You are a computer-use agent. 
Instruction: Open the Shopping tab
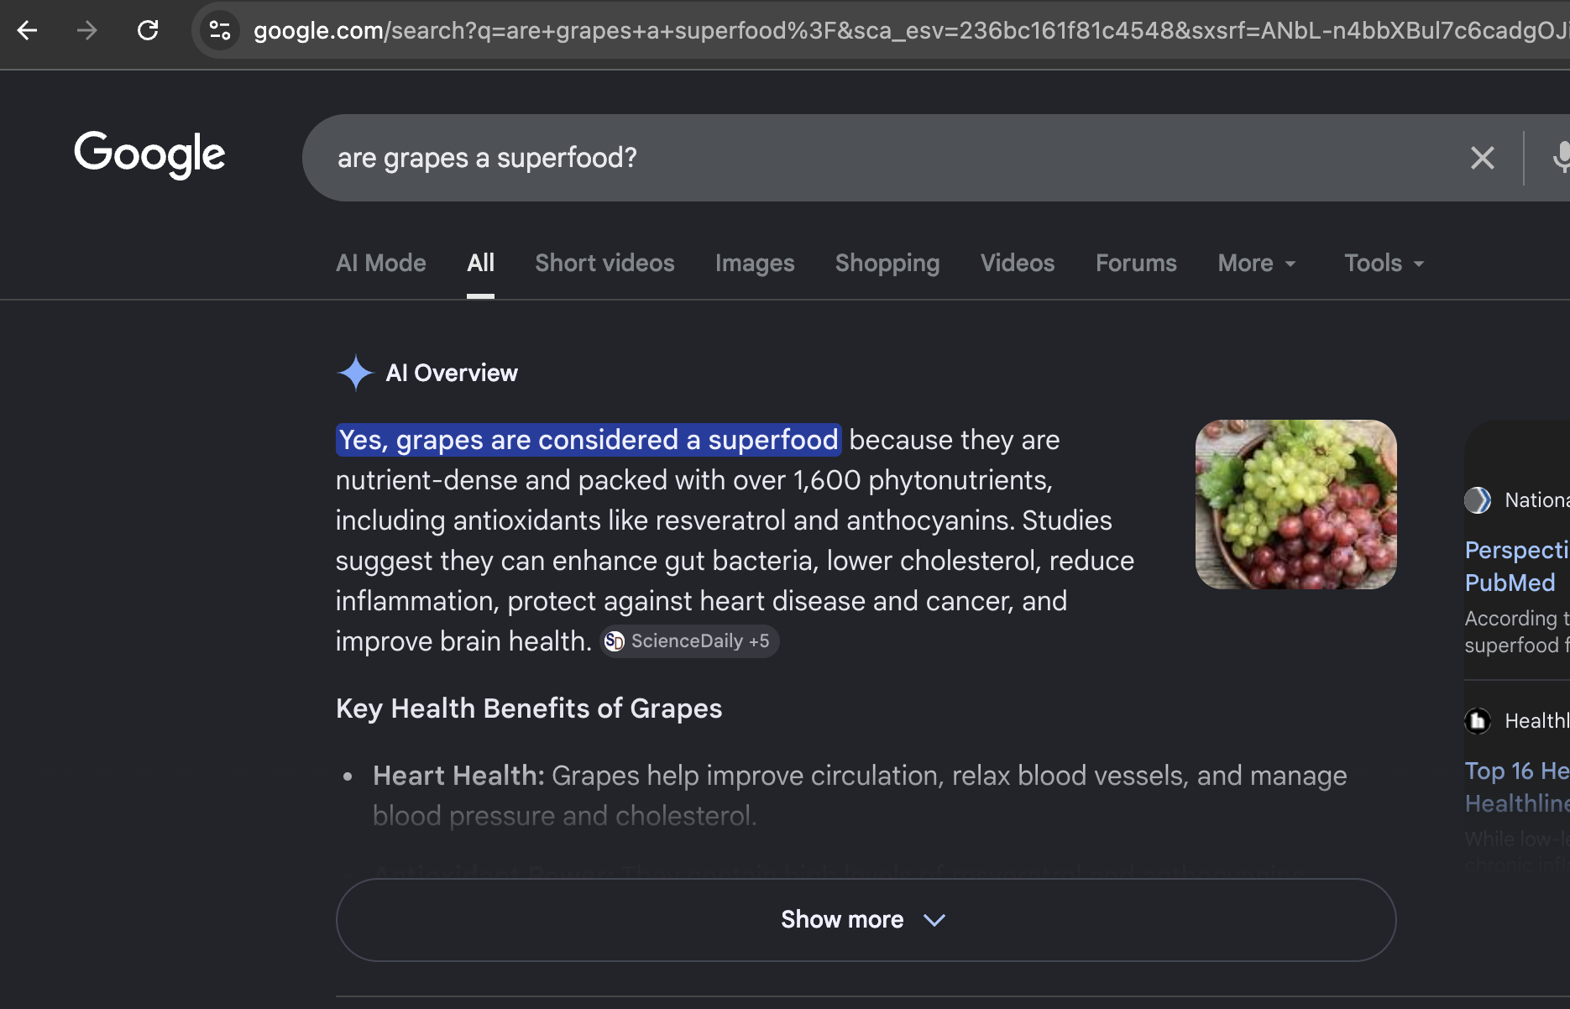(x=887, y=264)
